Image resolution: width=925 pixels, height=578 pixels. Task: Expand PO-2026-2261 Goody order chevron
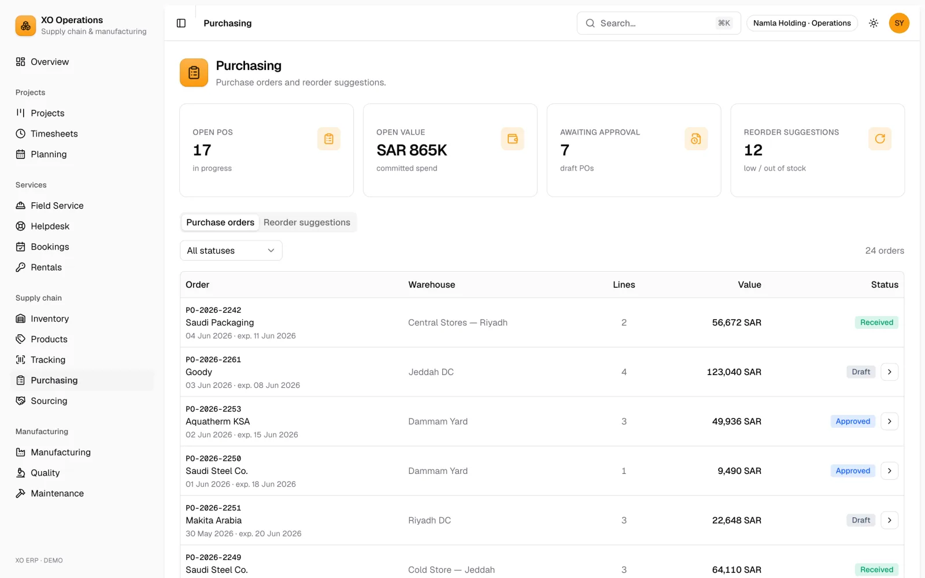tap(889, 372)
